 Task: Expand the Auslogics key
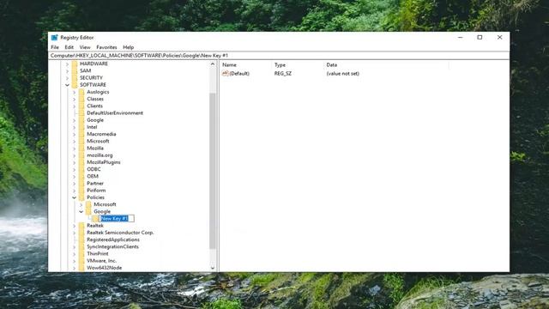75,92
